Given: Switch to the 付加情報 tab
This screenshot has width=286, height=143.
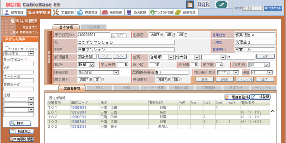Looking at the screenshot, I should (x=93, y=27).
